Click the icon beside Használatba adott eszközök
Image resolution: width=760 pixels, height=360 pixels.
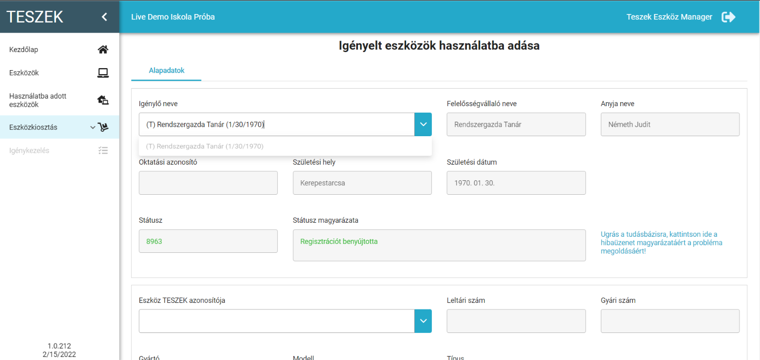pyautogui.click(x=103, y=100)
